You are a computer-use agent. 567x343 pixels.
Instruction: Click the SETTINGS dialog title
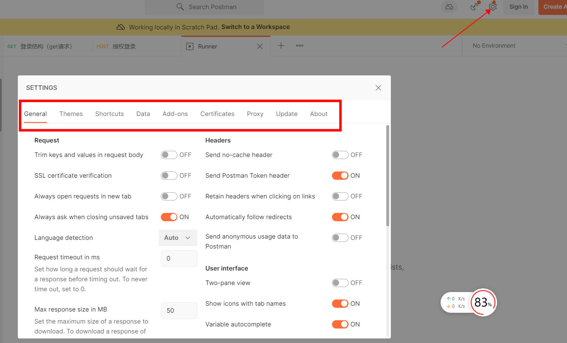pos(42,88)
